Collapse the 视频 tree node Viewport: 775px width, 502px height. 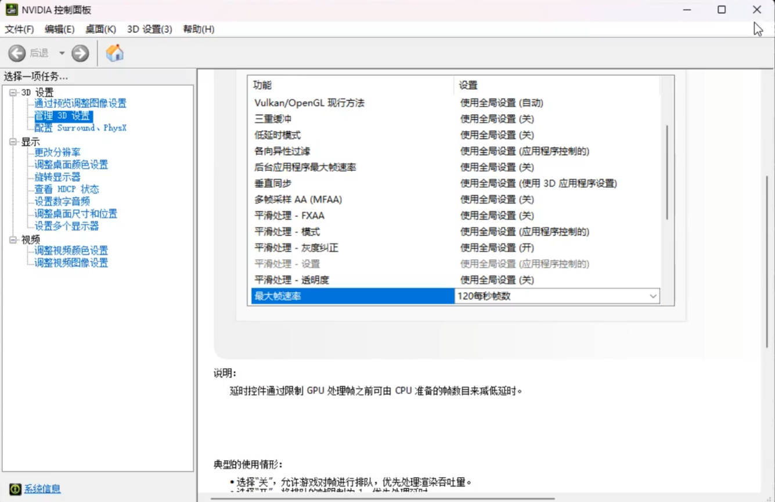pos(13,239)
